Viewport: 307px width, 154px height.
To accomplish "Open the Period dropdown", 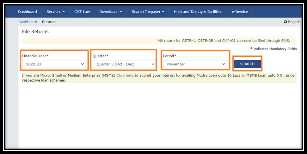I will pyautogui.click(x=195, y=64).
